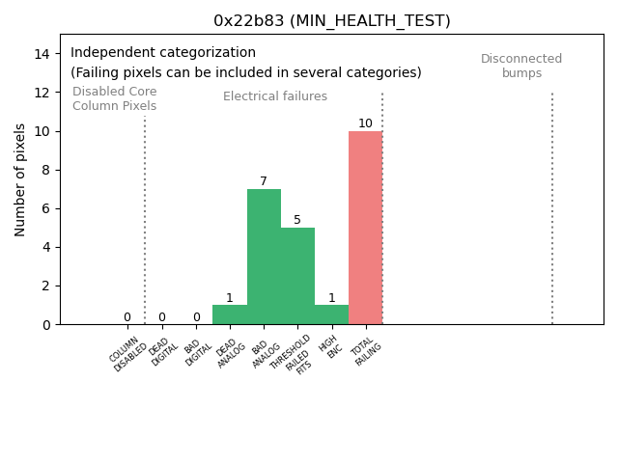Click the '(Failing pixels can be included...)' note
This screenshot has height=463, width=618.
(x=246, y=72)
